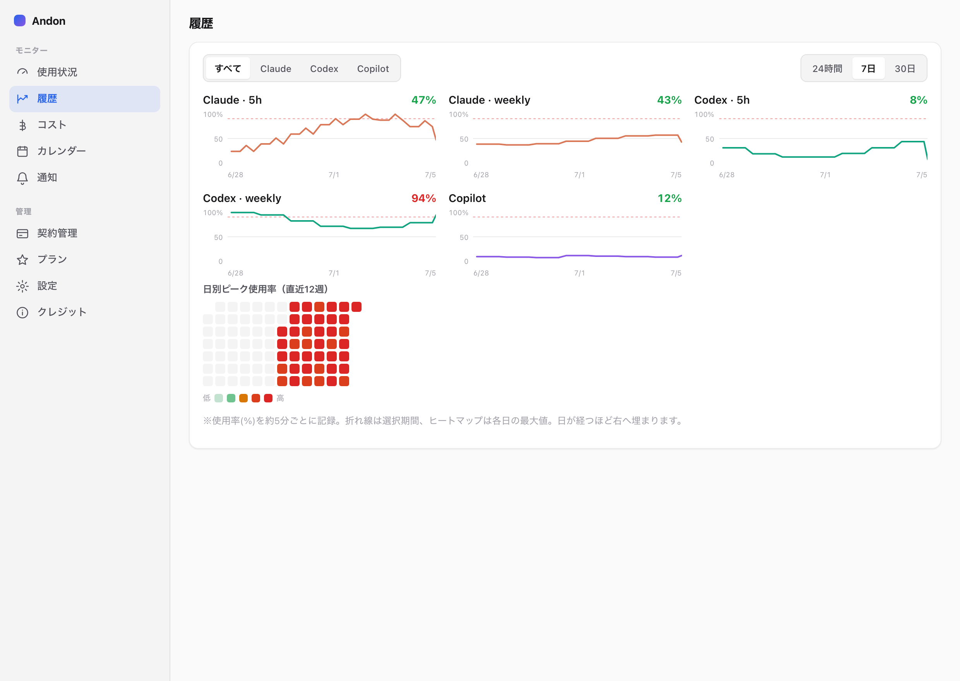Click the 履歴 page heading
960x681 pixels.
(x=201, y=23)
